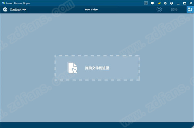Click the add Blu-ray/DVD disc icon
Image resolution: width=194 pixels, height=128 pixels.
pyautogui.click(x=5, y=9)
